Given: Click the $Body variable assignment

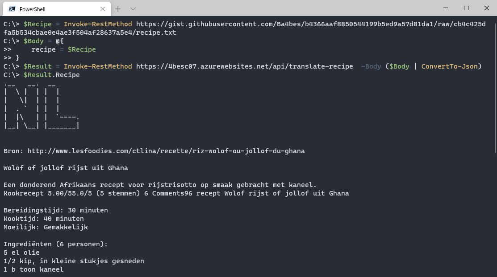Looking at the screenshot, I should (33, 41).
